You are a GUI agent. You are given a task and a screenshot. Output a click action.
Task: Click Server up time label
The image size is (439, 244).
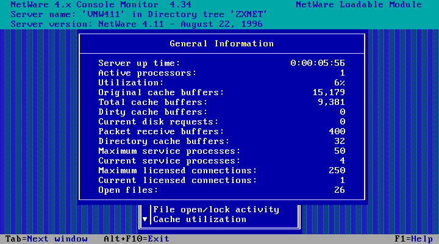[x=139, y=63]
